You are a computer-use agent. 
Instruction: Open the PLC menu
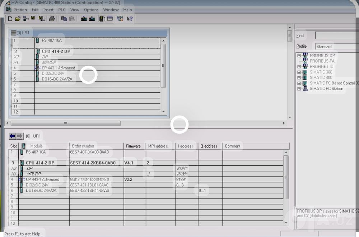pyautogui.click(x=62, y=10)
